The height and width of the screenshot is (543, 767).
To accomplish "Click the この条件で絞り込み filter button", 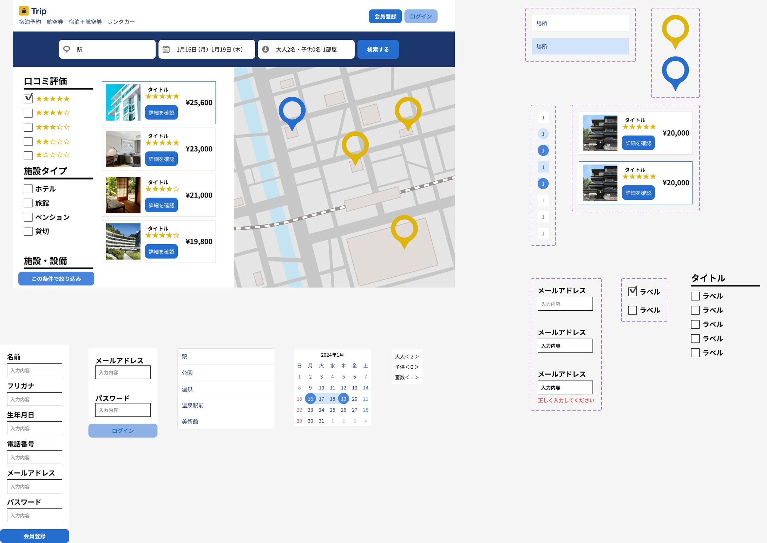I will point(56,279).
